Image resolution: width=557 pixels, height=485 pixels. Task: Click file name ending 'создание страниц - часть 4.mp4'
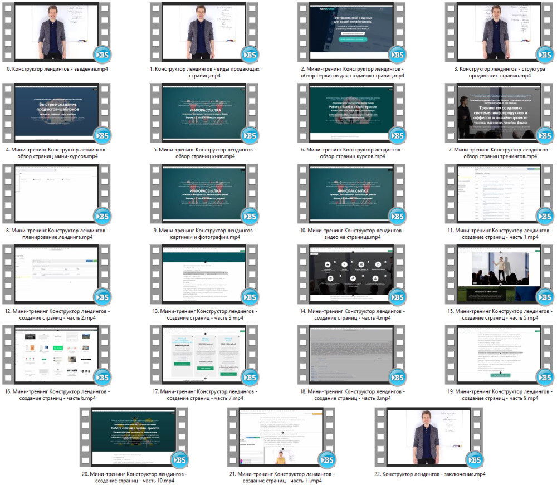pyautogui.click(x=352, y=314)
